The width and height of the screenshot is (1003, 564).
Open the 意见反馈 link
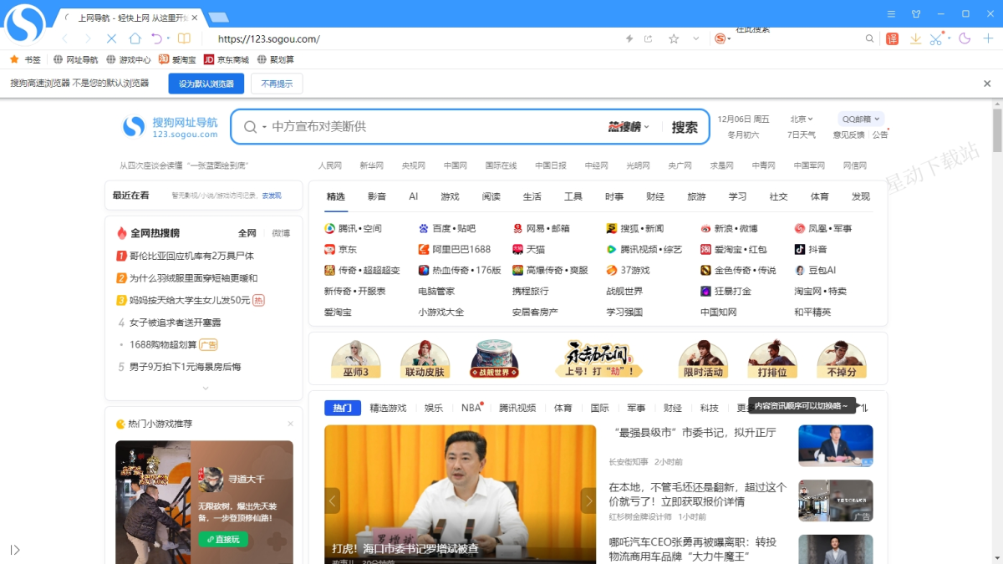tap(848, 135)
